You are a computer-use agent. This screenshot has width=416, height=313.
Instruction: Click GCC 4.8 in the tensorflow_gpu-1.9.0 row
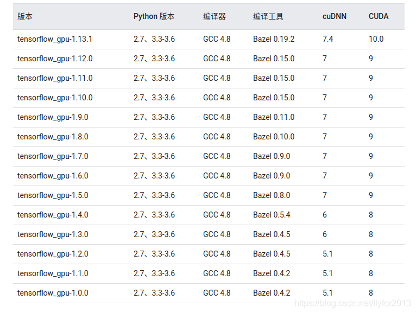(x=217, y=117)
